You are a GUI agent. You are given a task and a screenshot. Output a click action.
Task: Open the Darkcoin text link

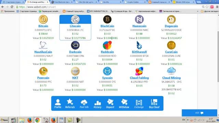[75, 52]
